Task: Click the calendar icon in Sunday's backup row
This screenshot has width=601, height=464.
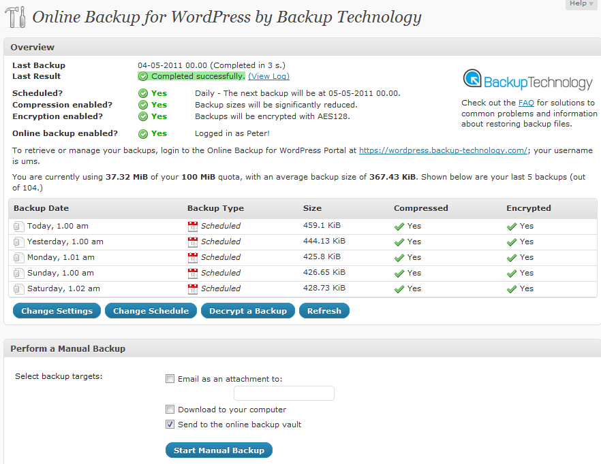Action: tap(193, 274)
